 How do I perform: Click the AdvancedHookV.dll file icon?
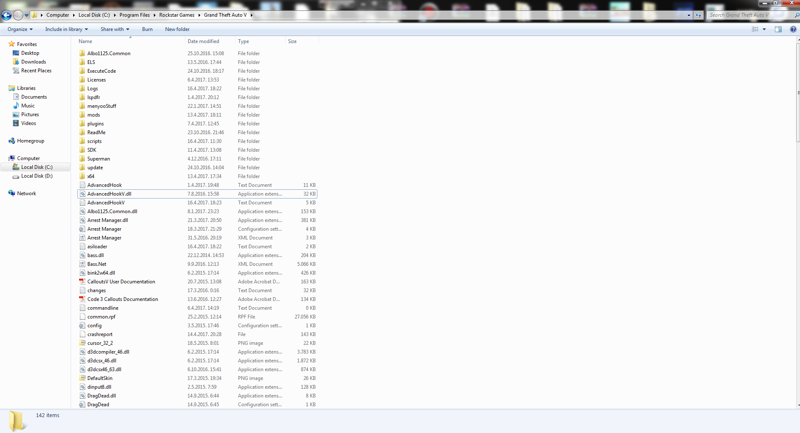pos(82,194)
